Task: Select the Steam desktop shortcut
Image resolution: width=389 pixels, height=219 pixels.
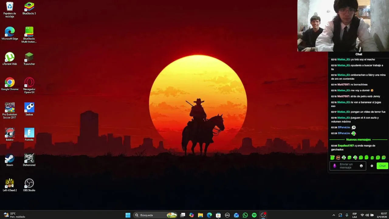Action: click(10, 160)
